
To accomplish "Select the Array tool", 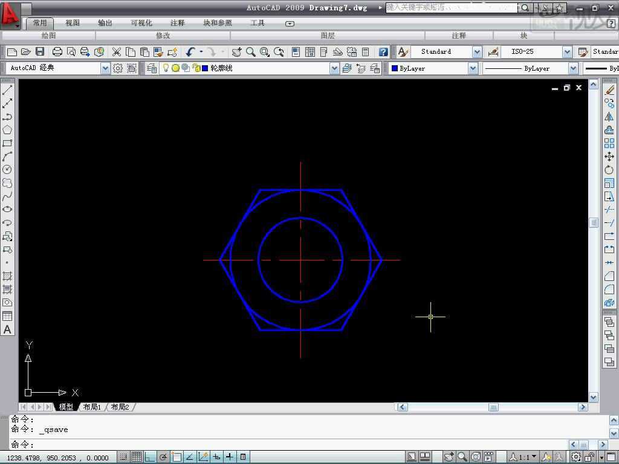I will 609,143.
